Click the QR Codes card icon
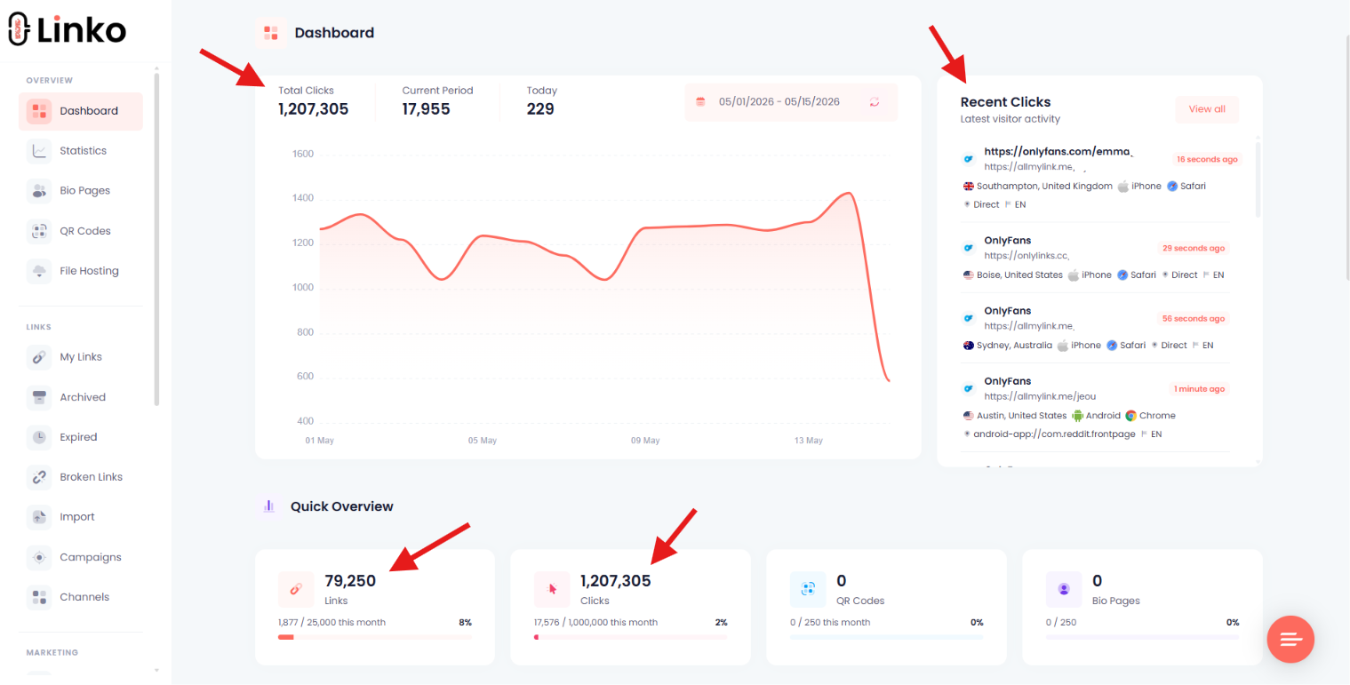The image size is (1350, 685). point(808,589)
